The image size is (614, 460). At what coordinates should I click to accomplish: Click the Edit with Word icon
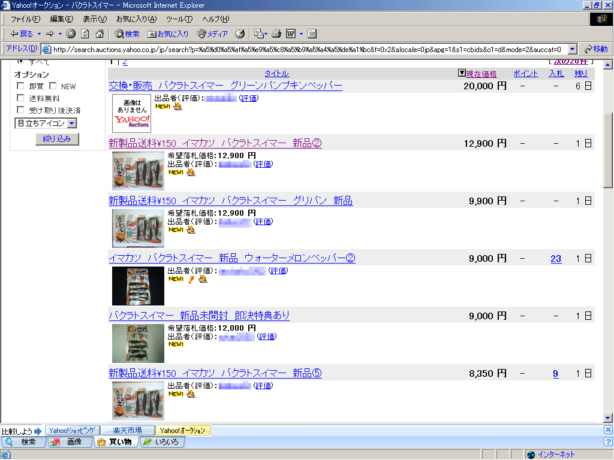coord(291,34)
